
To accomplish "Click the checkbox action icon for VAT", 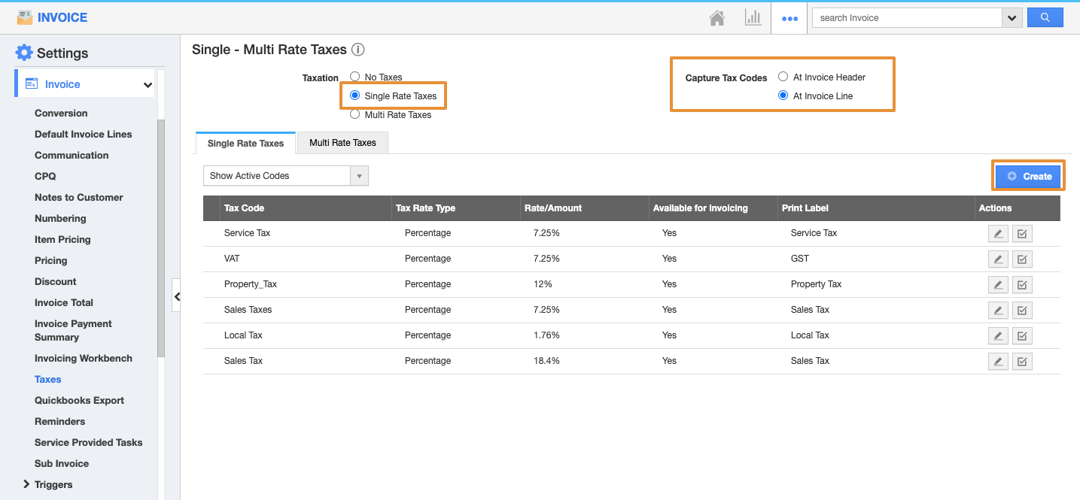I will [1022, 259].
